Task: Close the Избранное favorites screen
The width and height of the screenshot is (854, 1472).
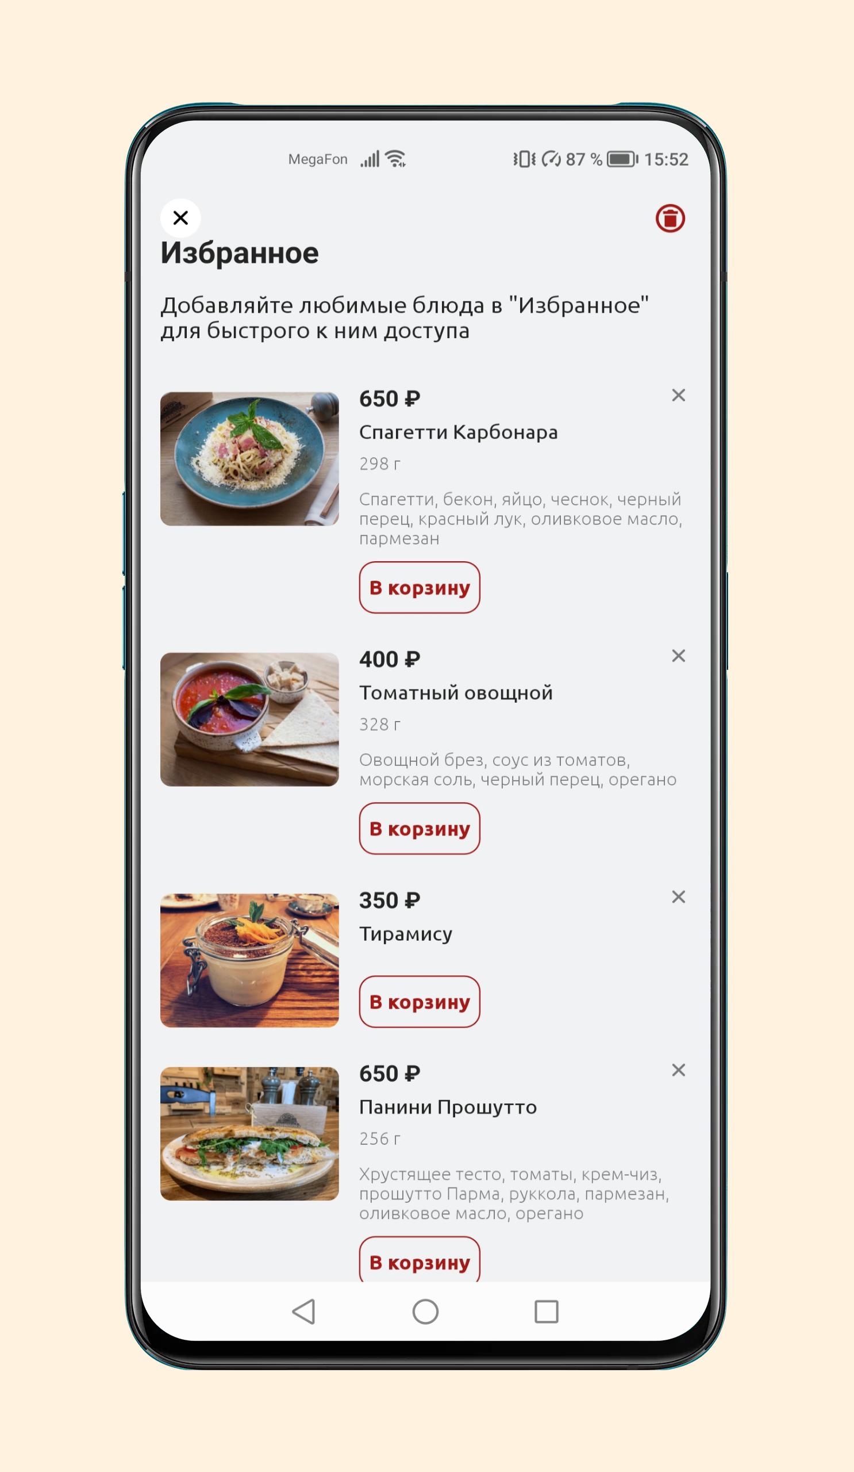Action: coord(180,218)
